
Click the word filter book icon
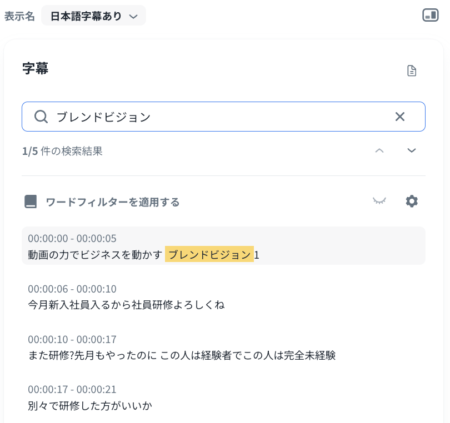click(x=31, y=202)
